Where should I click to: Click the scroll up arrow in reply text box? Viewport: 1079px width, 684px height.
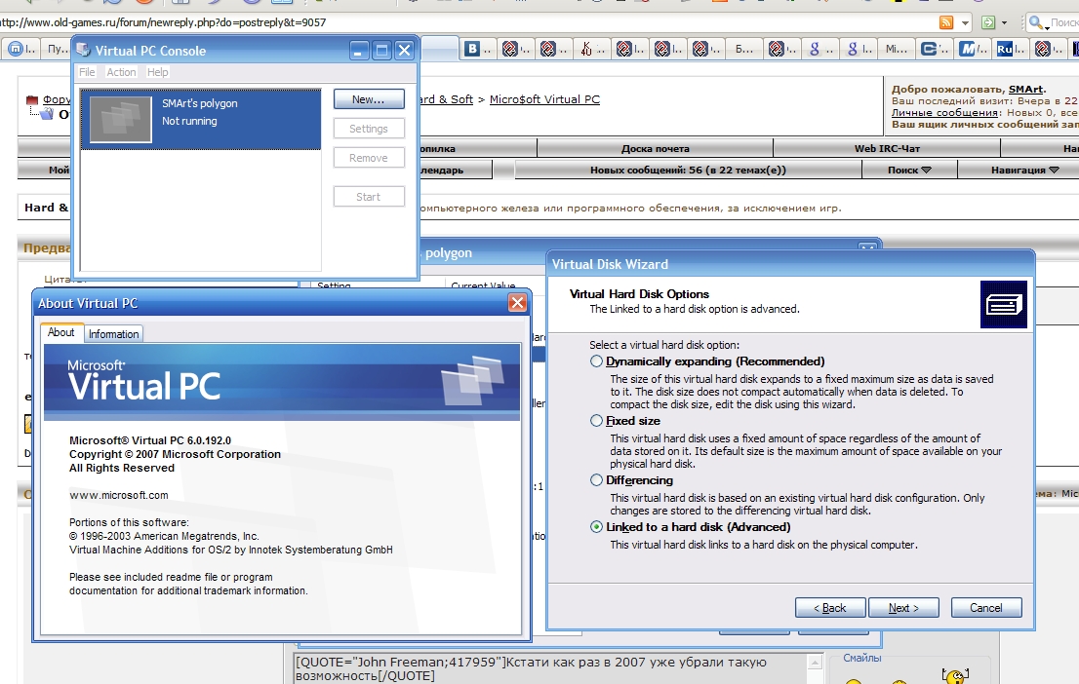point(815,664)
